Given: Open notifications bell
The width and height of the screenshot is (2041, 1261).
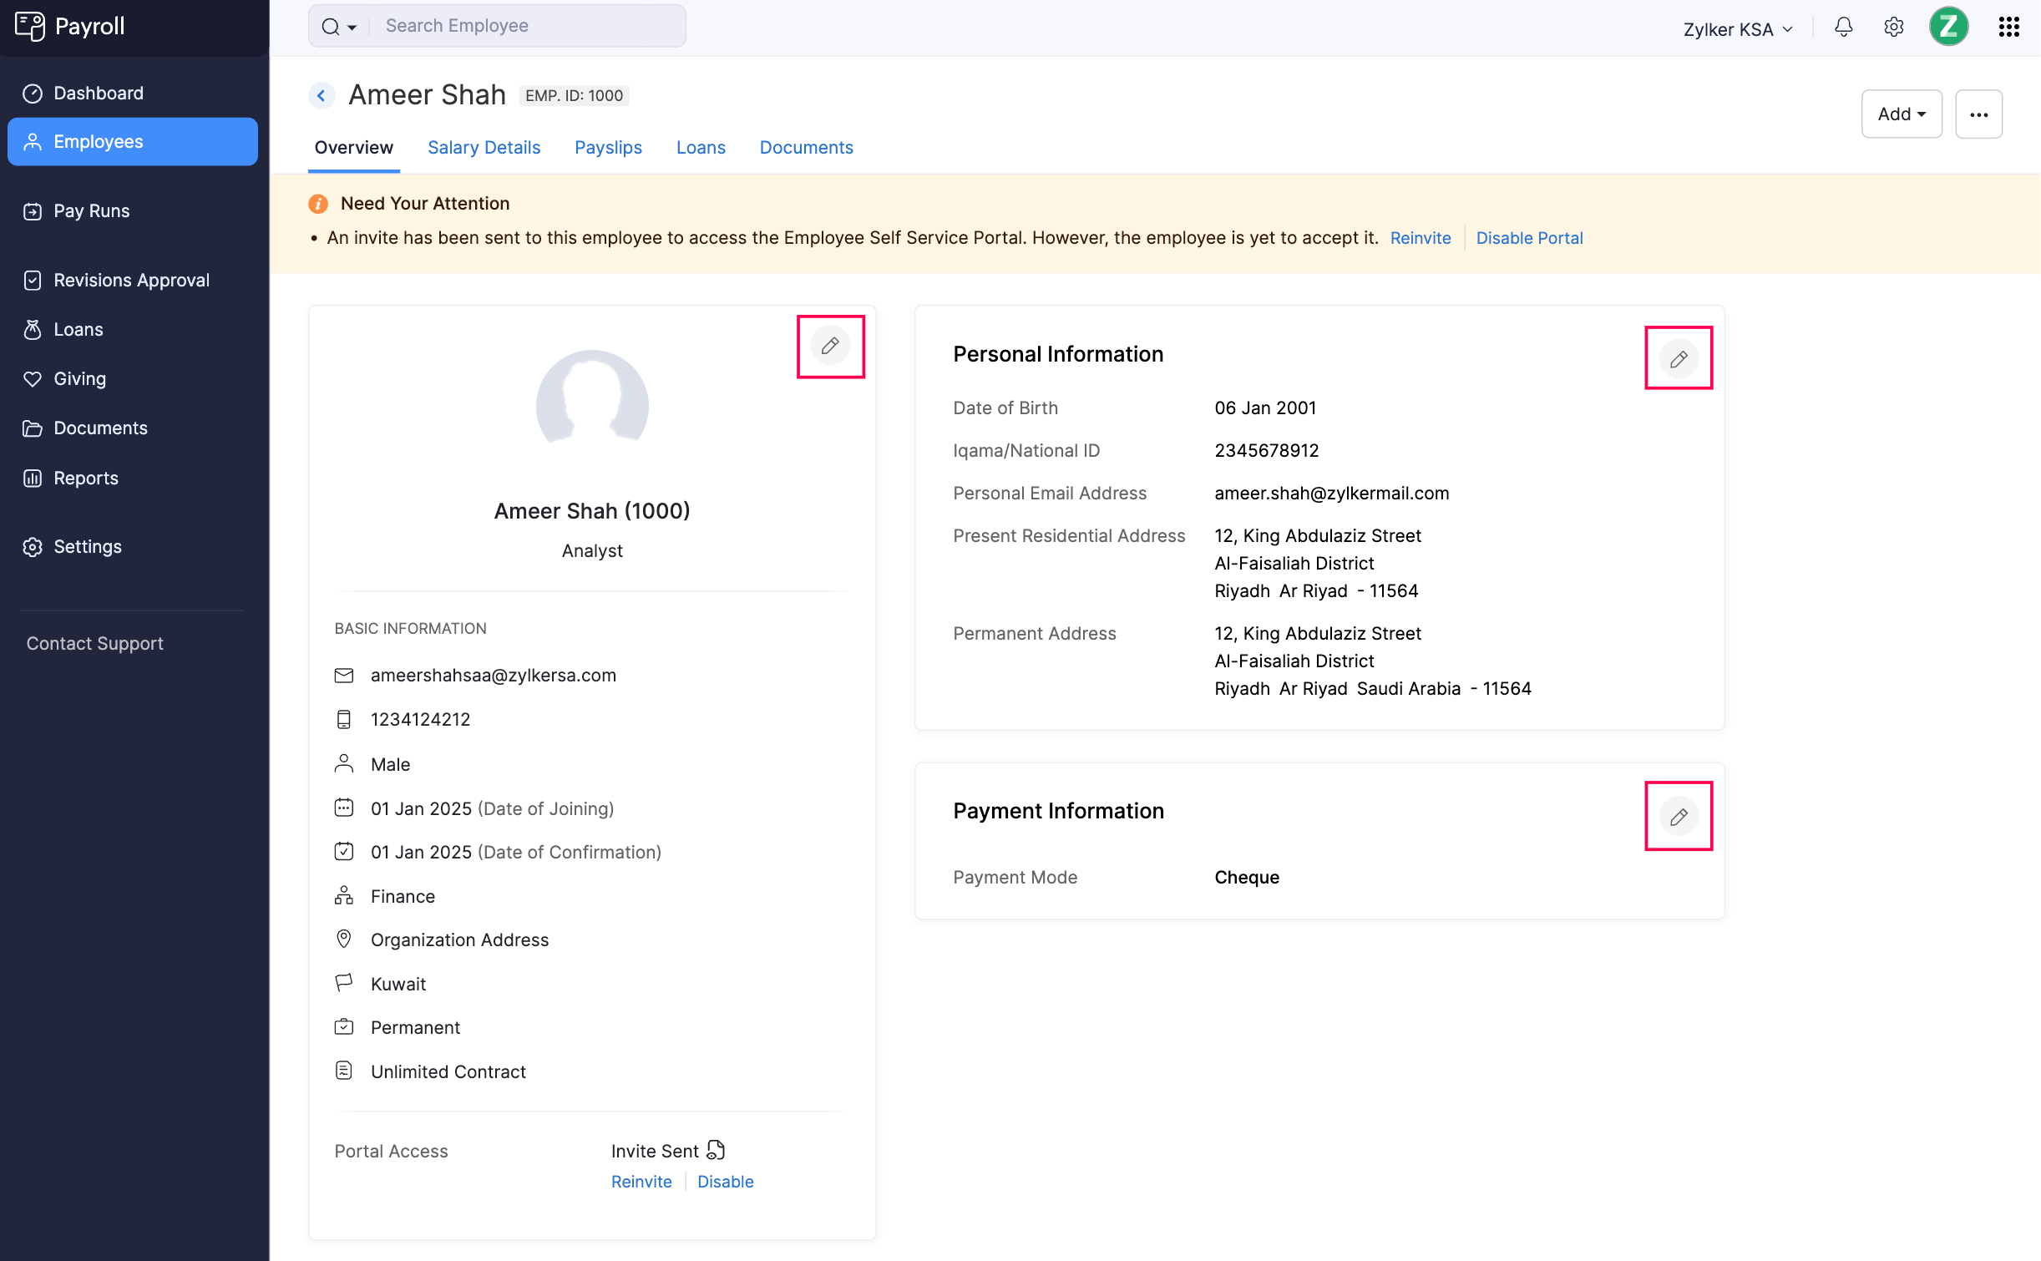Looking at the screenshot, I should (x=1843, y=27).
